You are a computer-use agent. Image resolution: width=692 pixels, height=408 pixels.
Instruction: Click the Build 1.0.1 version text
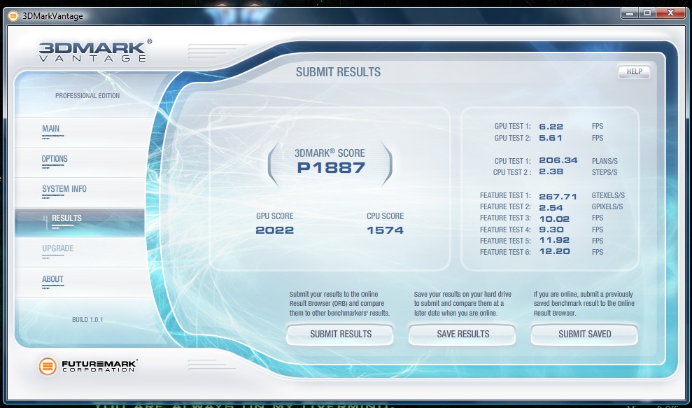tap(87, 320)
